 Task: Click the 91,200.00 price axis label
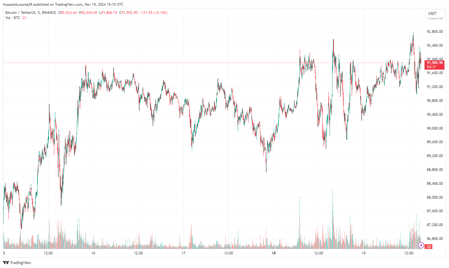pos(434,87)
